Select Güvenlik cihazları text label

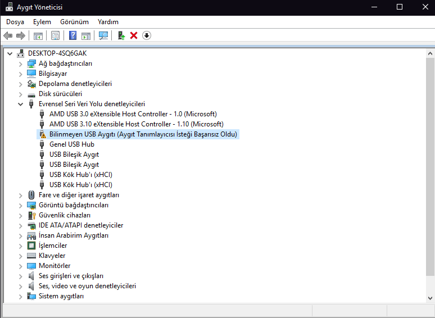[x=65, y=215]
